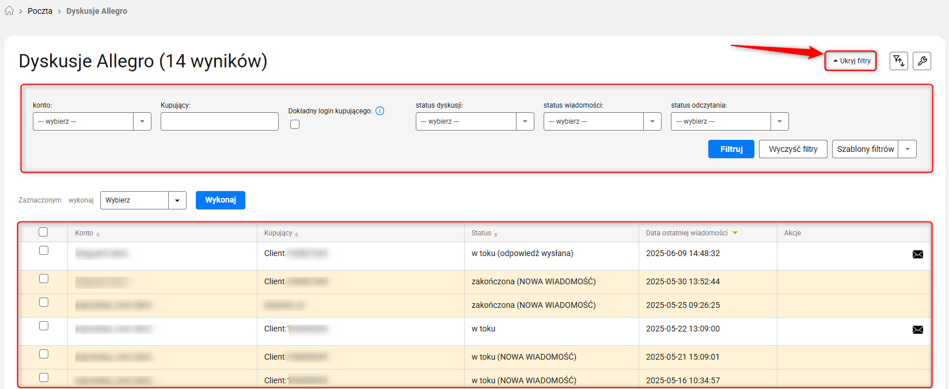Open filter sorting funnel icon
This screenshot has width=949, height=389.
(x=898, y=60)
